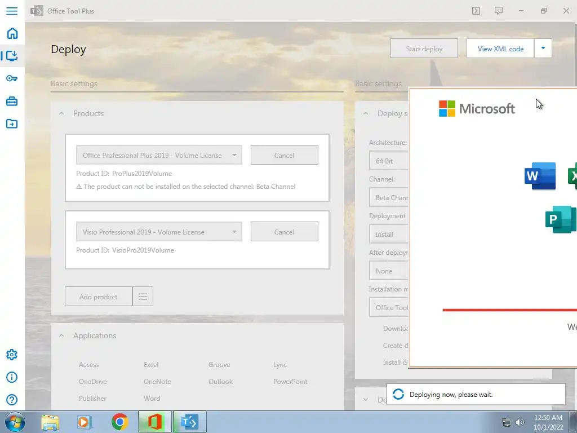Toggle the PowerPoint application
Image resolution: width=577 pixels, height=433 pixels.
pyautogui.click(x=290, y=382)
